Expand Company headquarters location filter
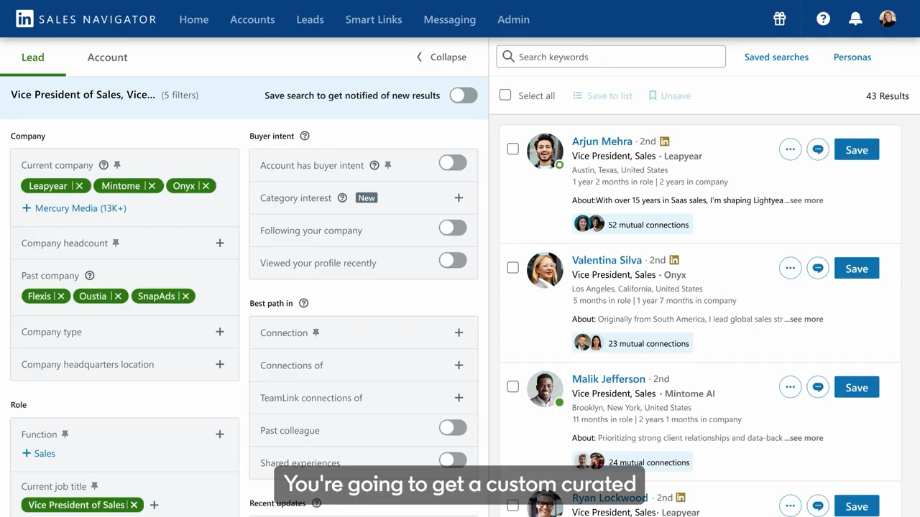The width and height of the screenshot is (920, 517). click(x=220, y=365)
